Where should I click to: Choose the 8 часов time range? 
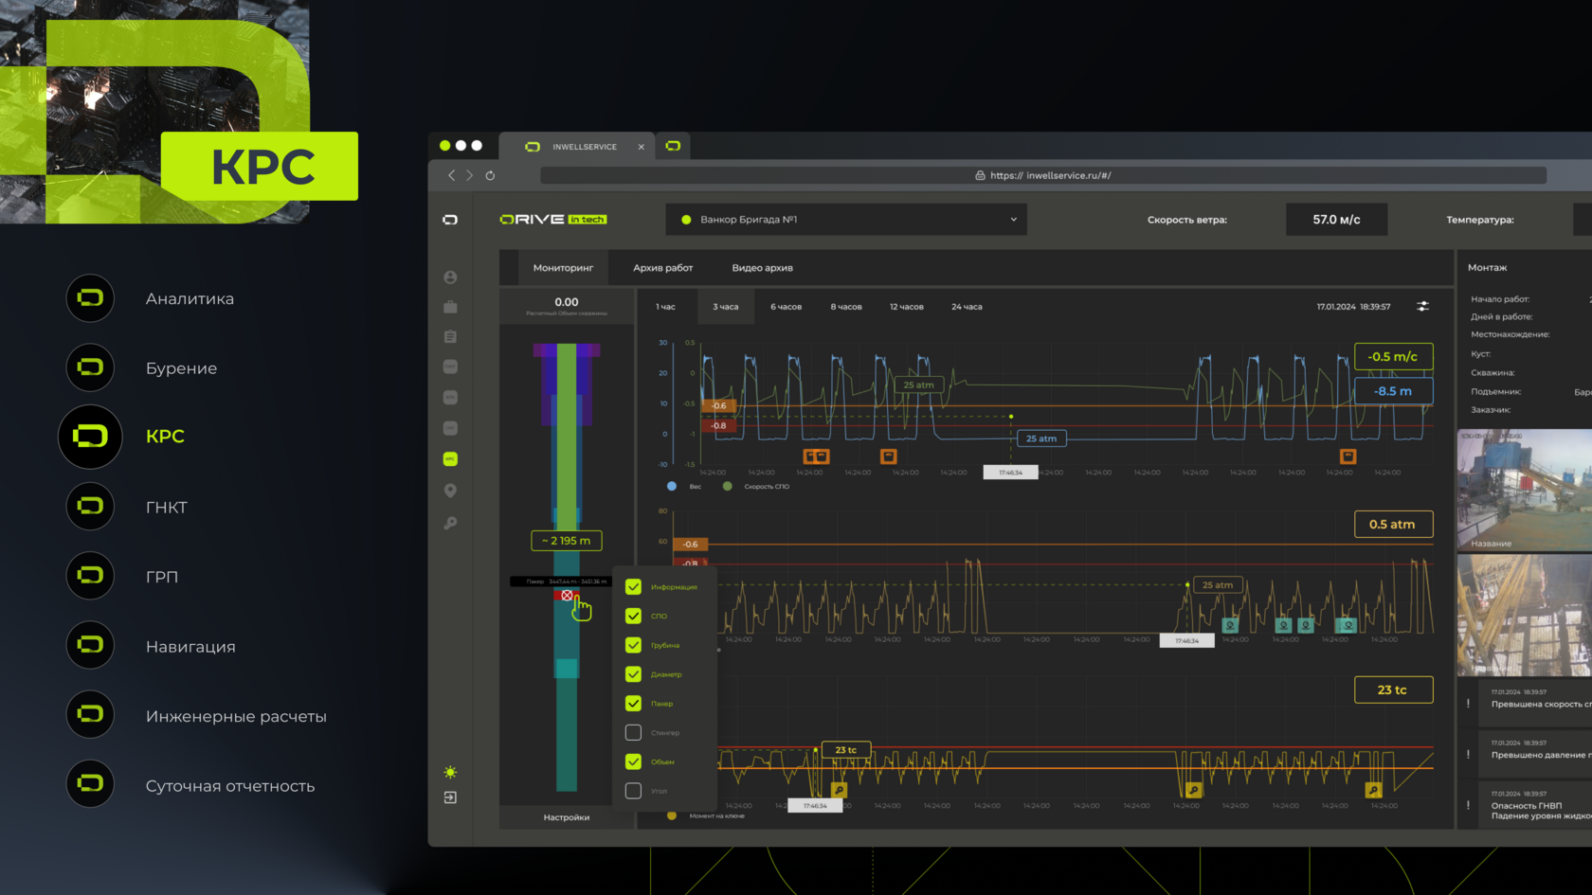(x=846, y=307)
